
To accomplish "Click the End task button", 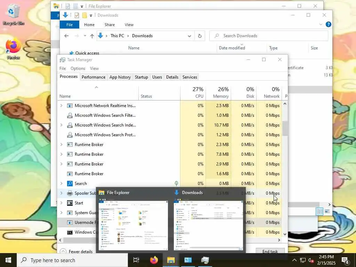I will [x=270, y=251].
